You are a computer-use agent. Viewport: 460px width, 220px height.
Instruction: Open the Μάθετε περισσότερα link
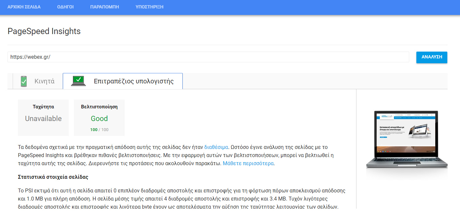(248, 163)
